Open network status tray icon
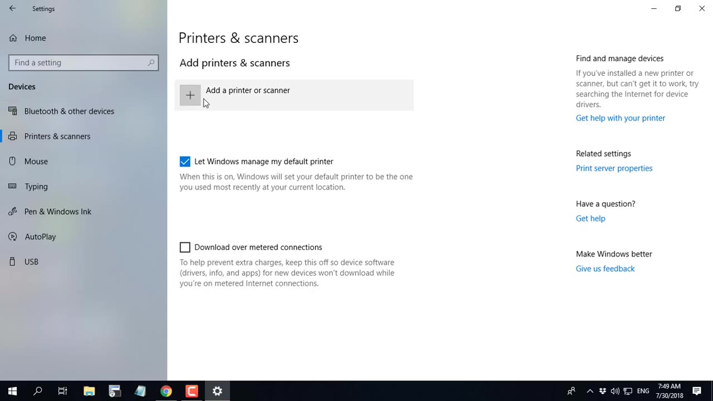 (628, 391)
